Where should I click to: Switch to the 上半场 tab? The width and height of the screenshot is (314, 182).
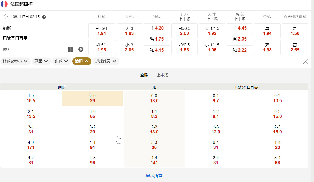[x=162, y=75]
